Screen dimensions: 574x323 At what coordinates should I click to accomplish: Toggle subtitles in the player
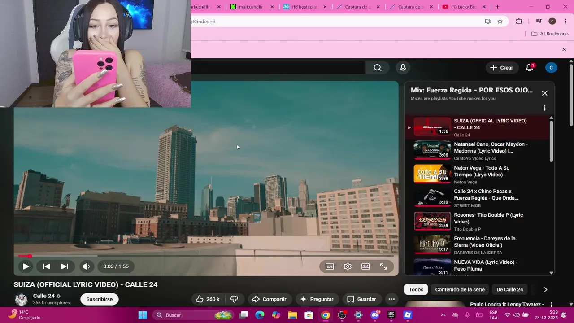tap(330, 266)
